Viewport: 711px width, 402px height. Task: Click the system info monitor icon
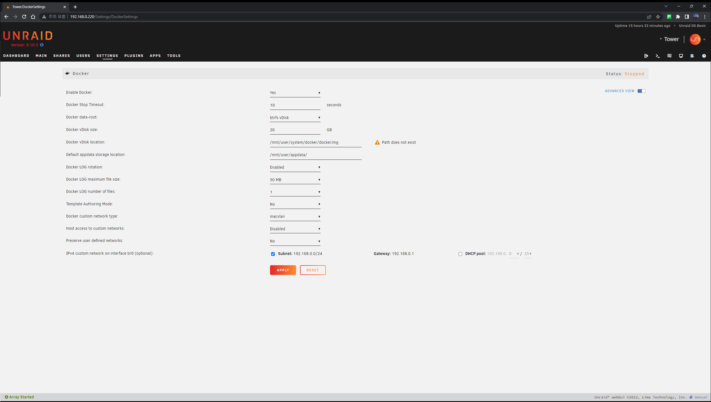click(x=681, y=56)
